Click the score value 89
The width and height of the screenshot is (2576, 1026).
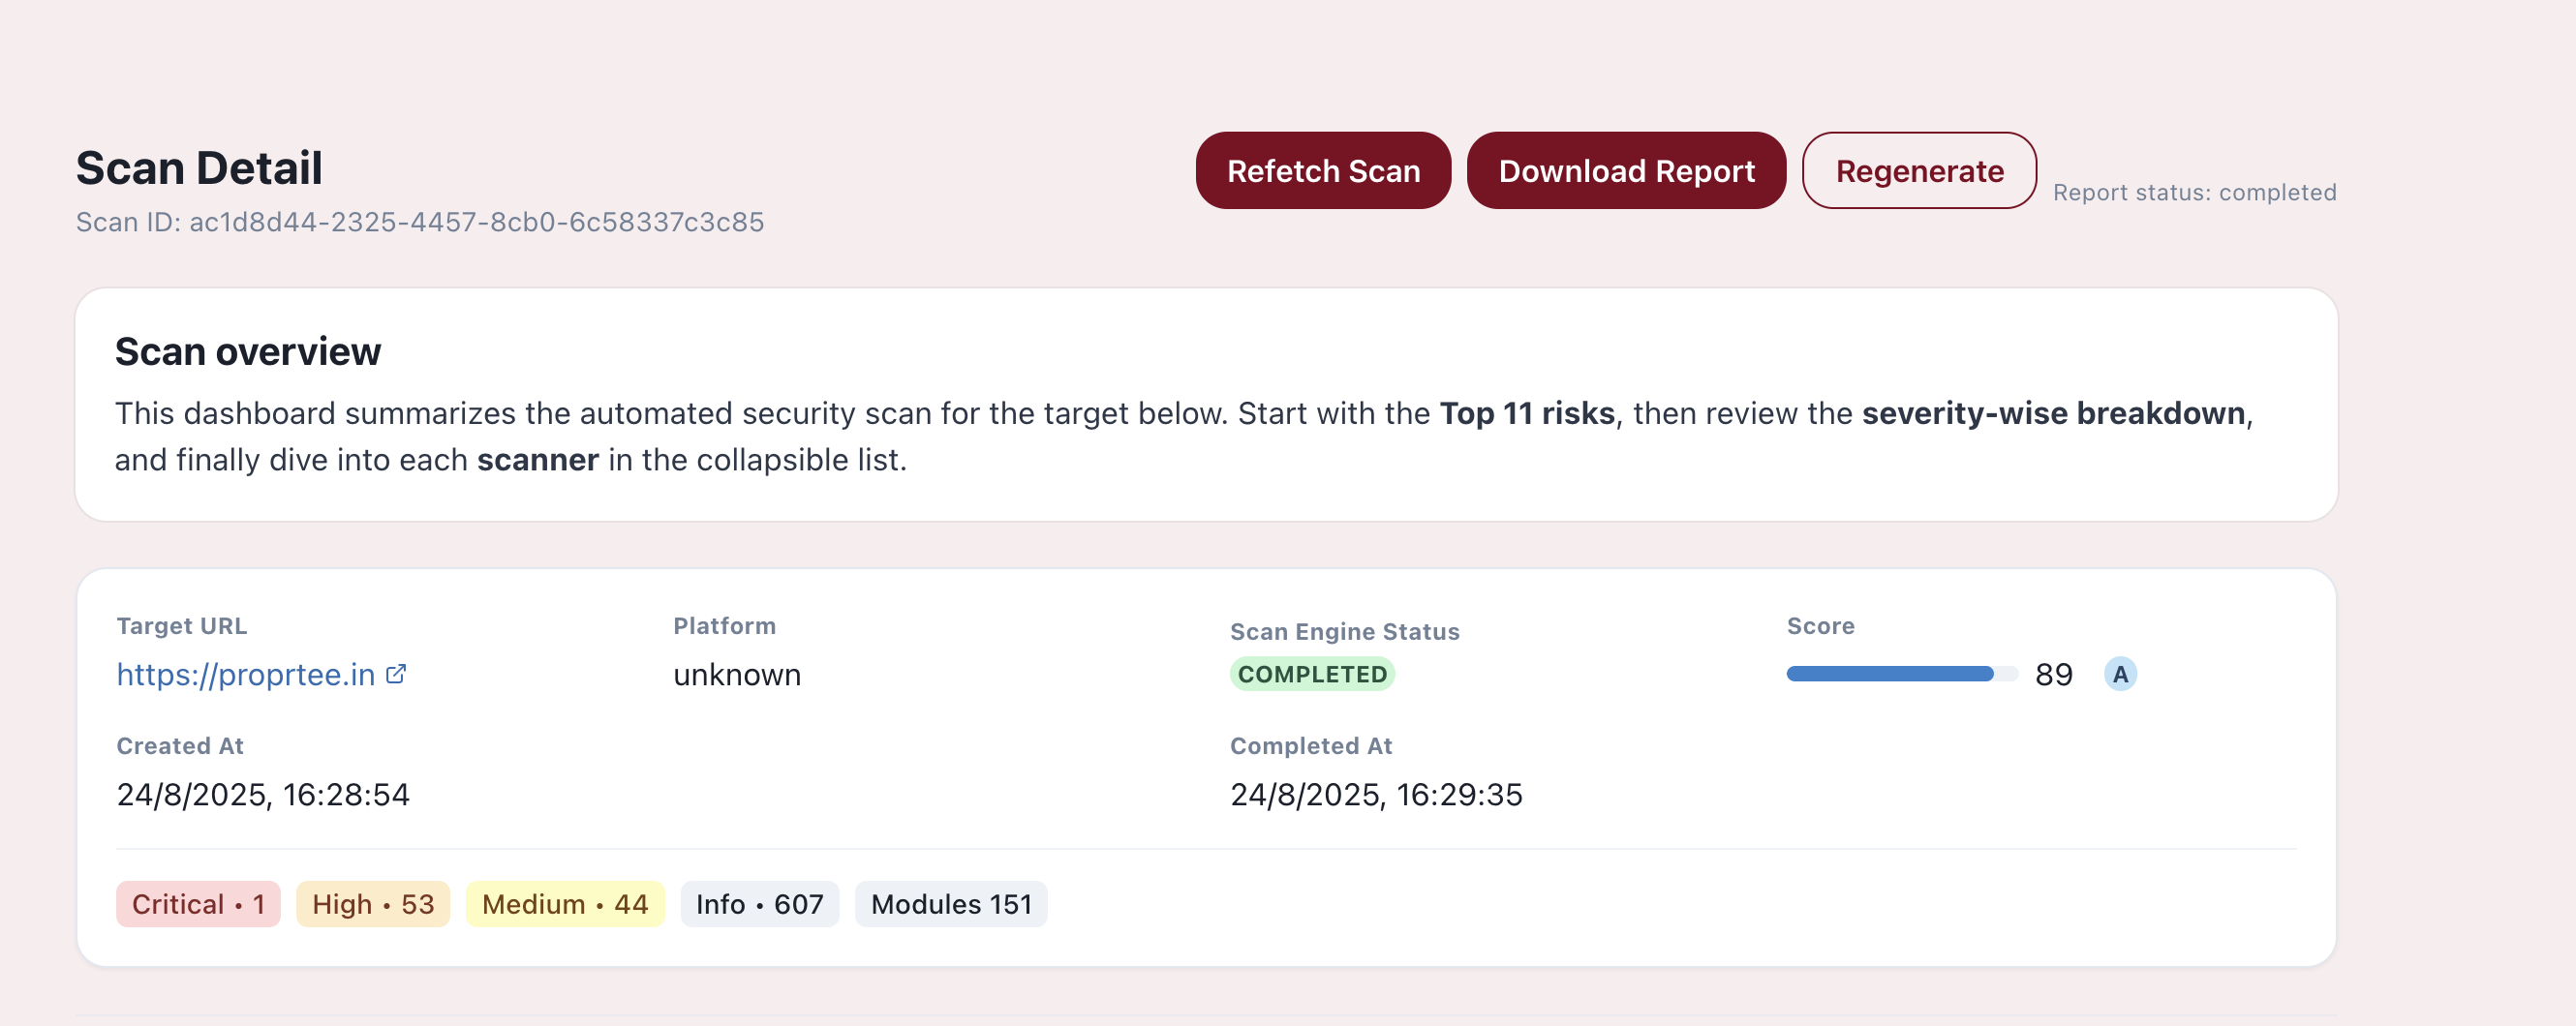2053,675
